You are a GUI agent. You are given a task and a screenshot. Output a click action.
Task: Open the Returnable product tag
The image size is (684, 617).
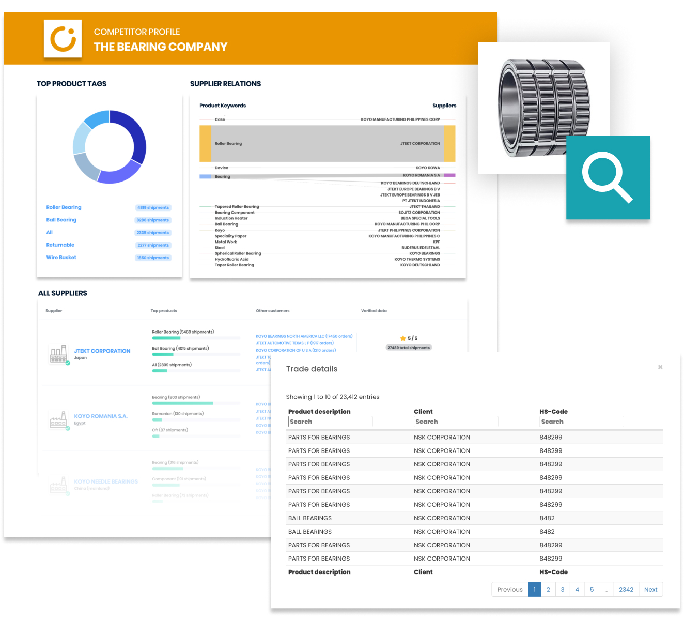(60, 245)
